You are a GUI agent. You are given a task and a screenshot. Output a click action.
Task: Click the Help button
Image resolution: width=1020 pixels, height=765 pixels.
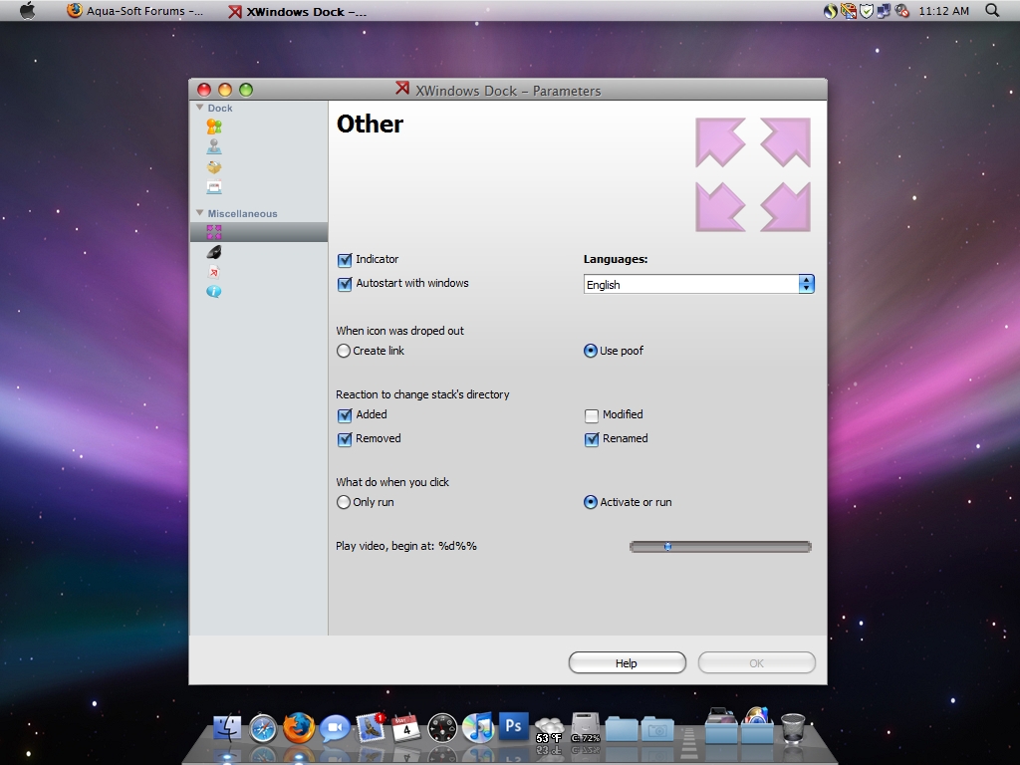pyautogui.click(x=628, y=662)
